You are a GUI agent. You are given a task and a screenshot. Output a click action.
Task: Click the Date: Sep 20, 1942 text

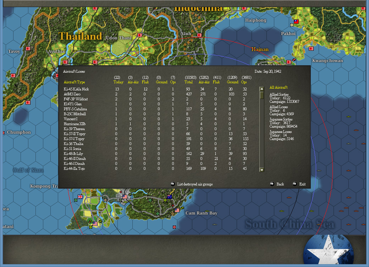tap(268, 71)
